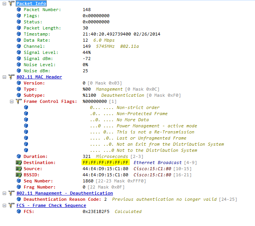The height and width of the screenshot is (226, 255).
Task: Click the Packet Info heading
Action: tap(31, 3)
